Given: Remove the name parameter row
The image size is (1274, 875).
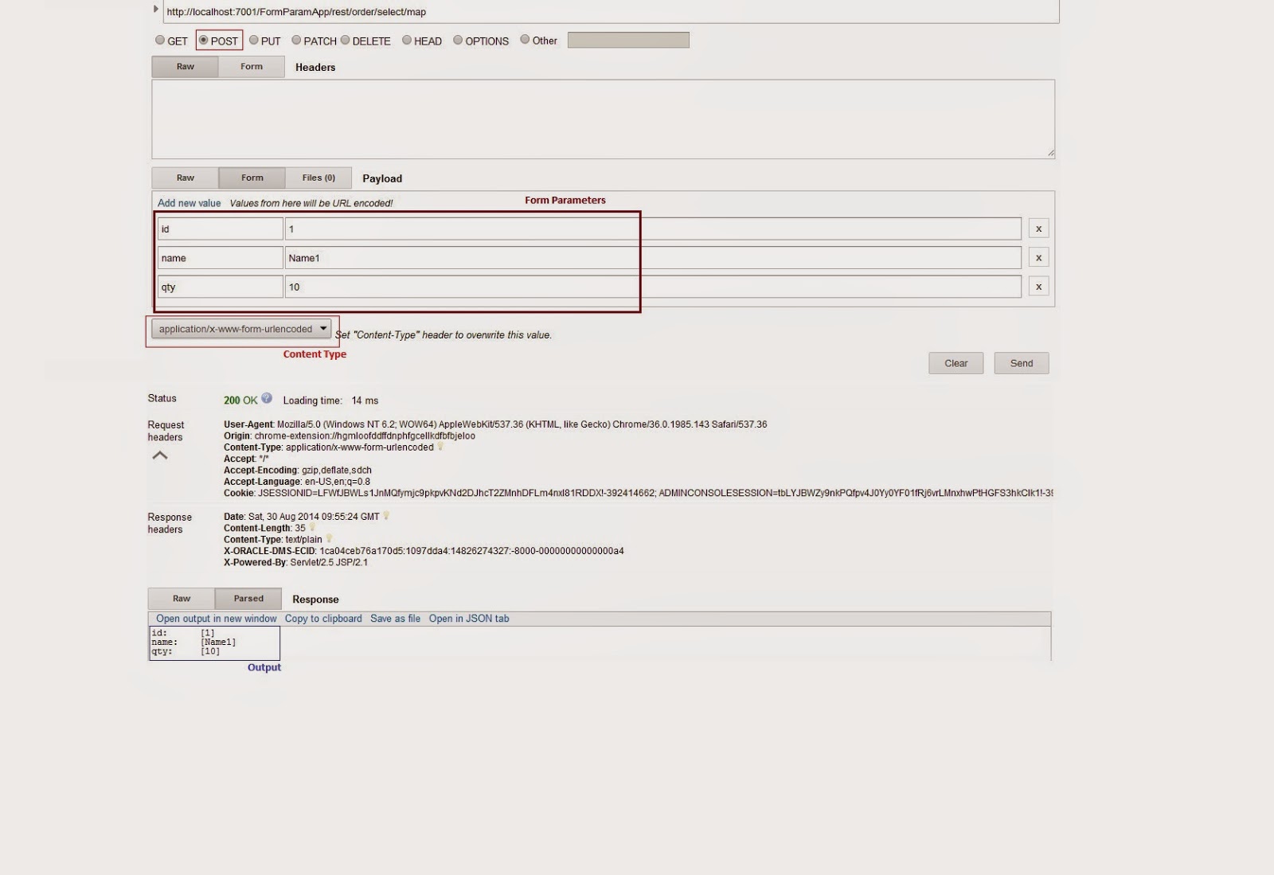Looking at the screenshot, I should (x=1038, y=257).
